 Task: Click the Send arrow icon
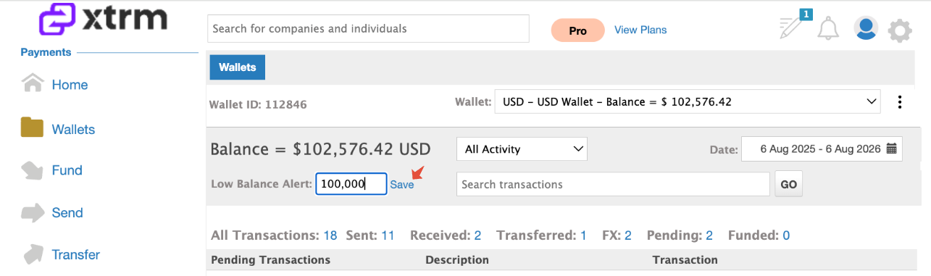pyautogui.click(x=33, y=212)
